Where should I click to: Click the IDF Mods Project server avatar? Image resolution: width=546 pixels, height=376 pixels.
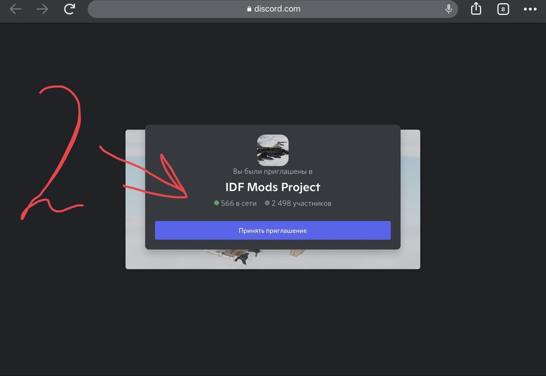coord(272,150)
